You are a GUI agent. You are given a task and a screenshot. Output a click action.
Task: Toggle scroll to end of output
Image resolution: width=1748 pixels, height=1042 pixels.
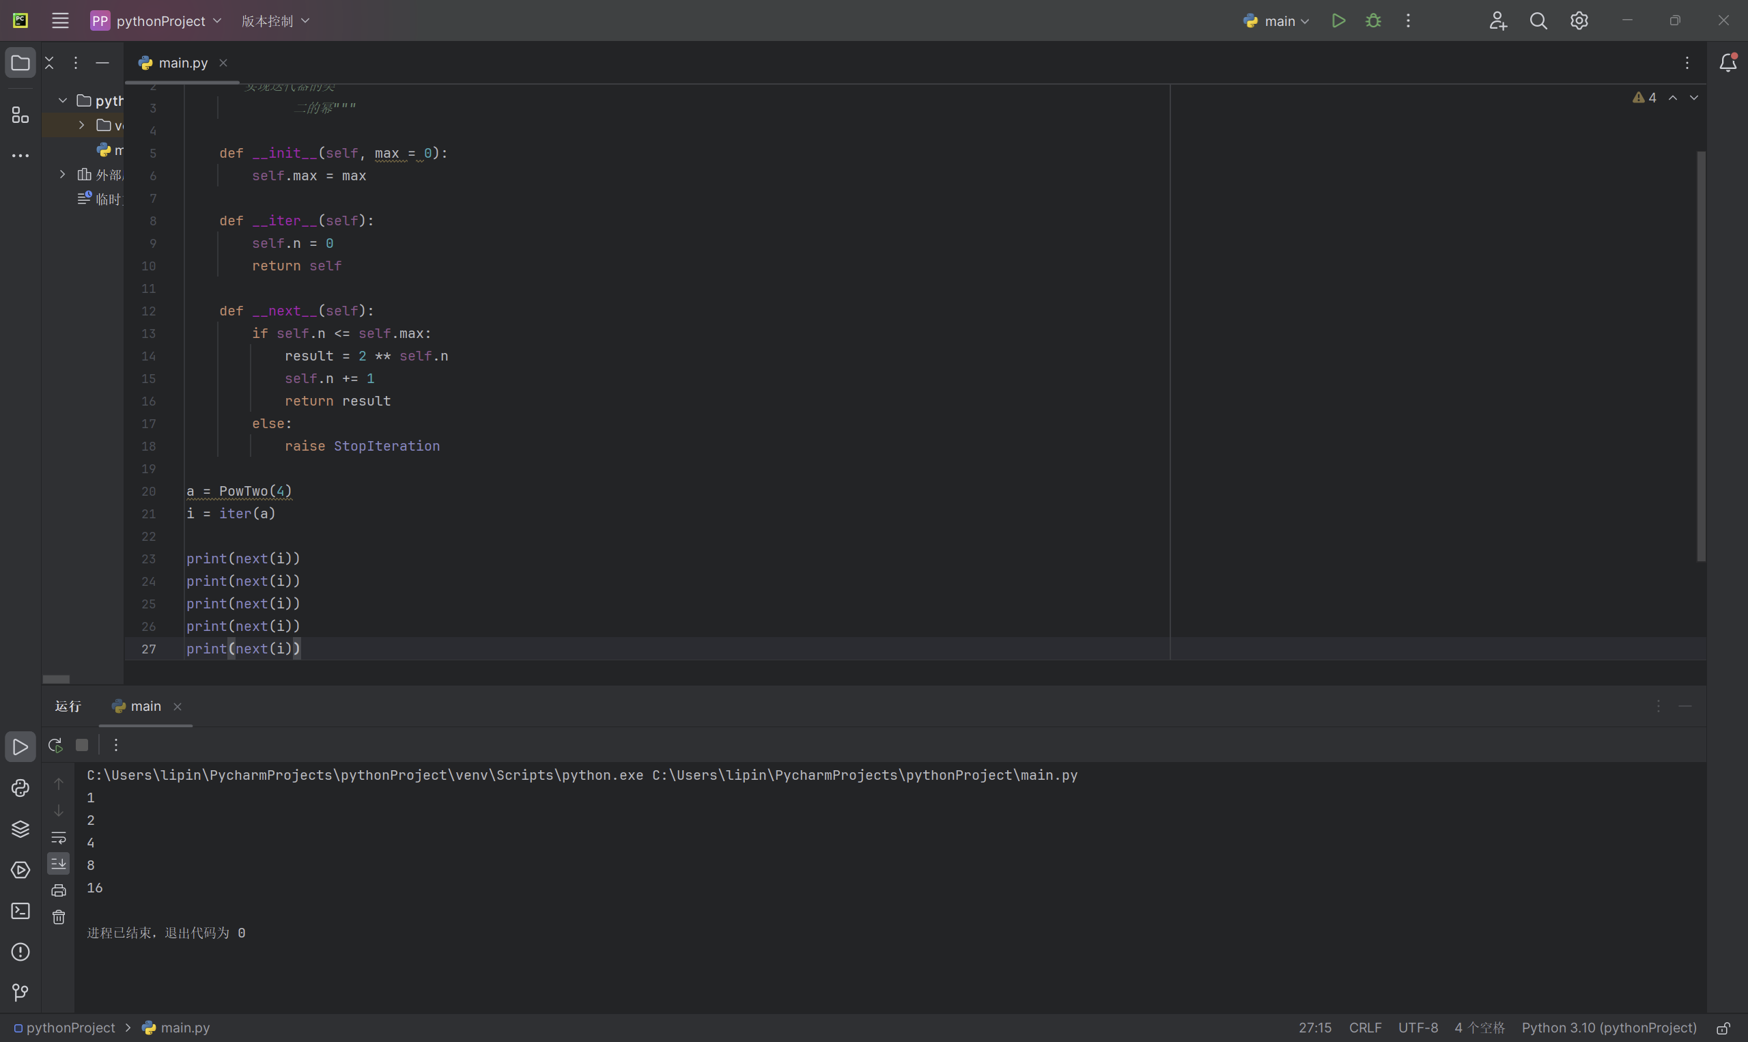pyautogui.click(x=59, y=864)
